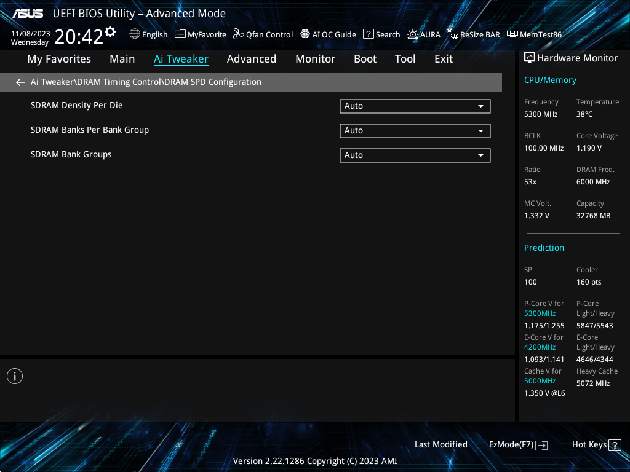Select the SDRAM Density Per Die label
This screenshot has height=472, width=630.
click(x=77, y=105)
